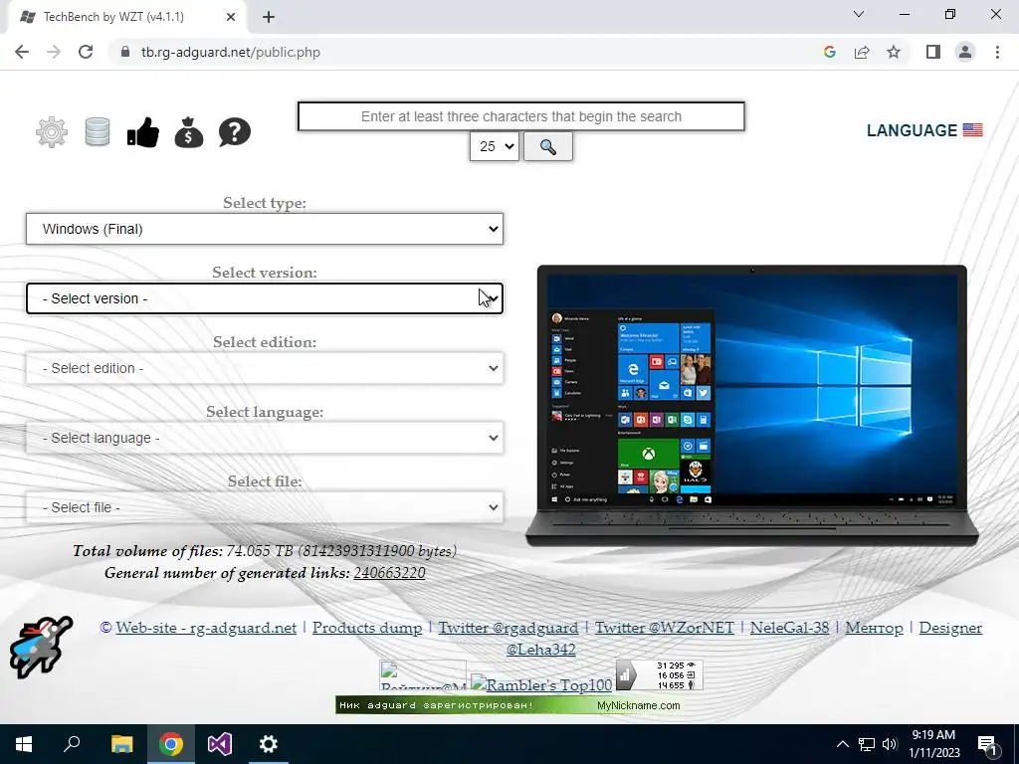Viewport: 1019px width, 764px height.
Task: Close the TechBench tab
Action: 231,17
